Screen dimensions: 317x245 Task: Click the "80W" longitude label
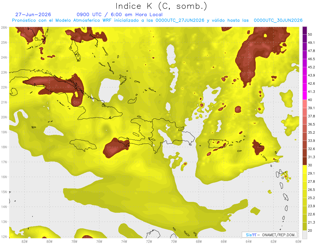[x=49, y=242]
